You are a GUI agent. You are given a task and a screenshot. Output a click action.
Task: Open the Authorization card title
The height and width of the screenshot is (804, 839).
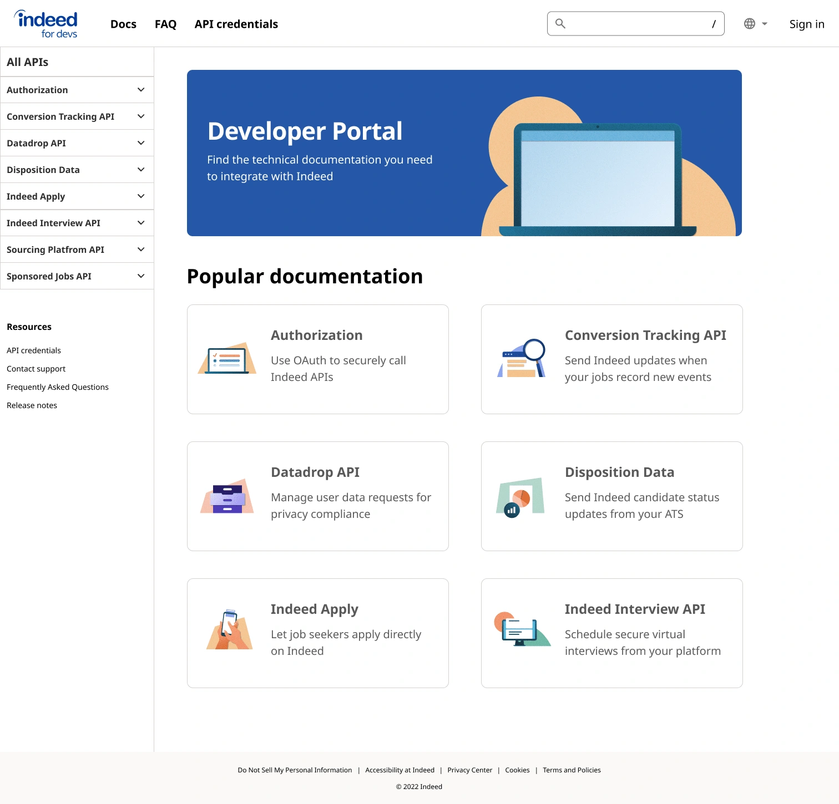pyautogui.click(x=317, y=335)
